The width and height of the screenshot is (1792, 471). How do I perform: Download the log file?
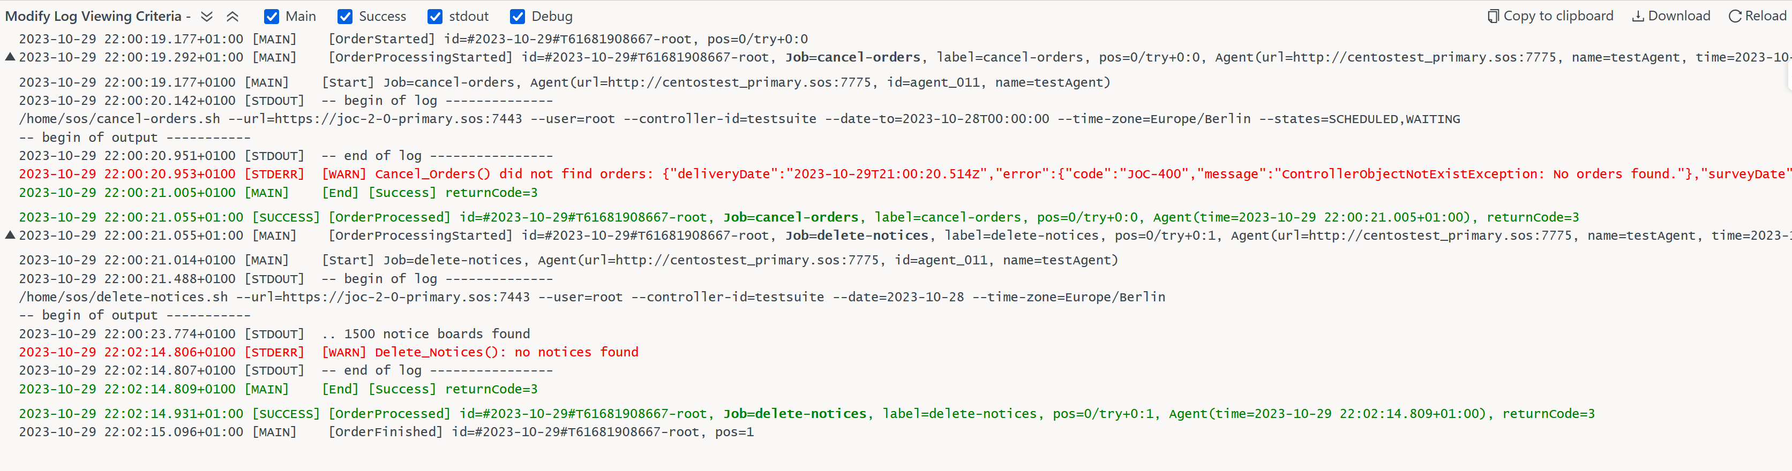coord(1671,16)
